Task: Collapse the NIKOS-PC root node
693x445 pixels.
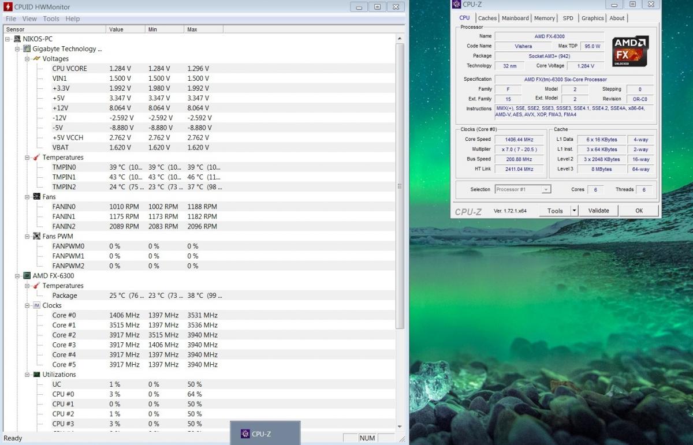Action: coord(8,39)
